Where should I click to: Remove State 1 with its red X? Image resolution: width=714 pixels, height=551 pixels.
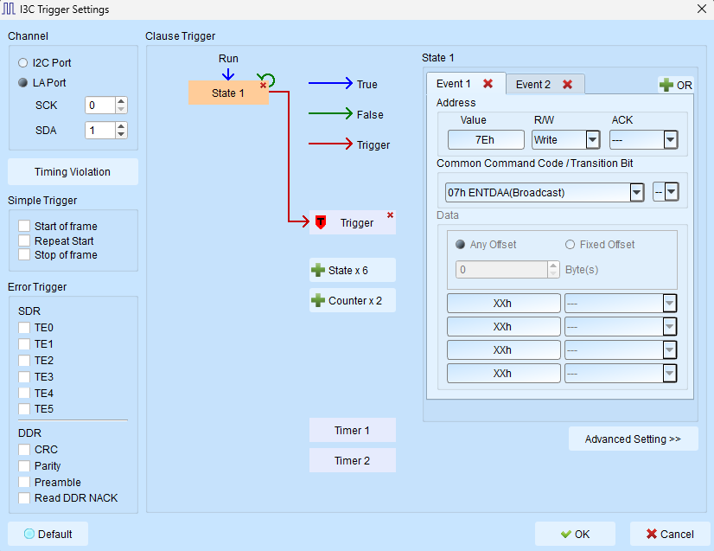(263, 86)
